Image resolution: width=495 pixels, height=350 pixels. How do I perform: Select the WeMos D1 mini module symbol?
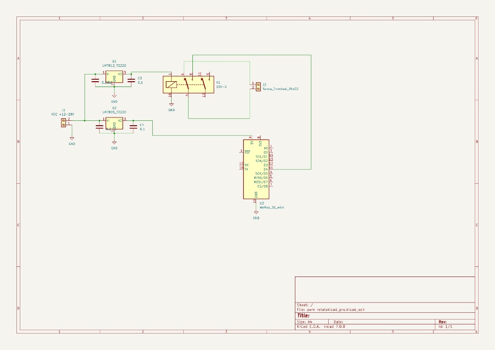[256, 169]
